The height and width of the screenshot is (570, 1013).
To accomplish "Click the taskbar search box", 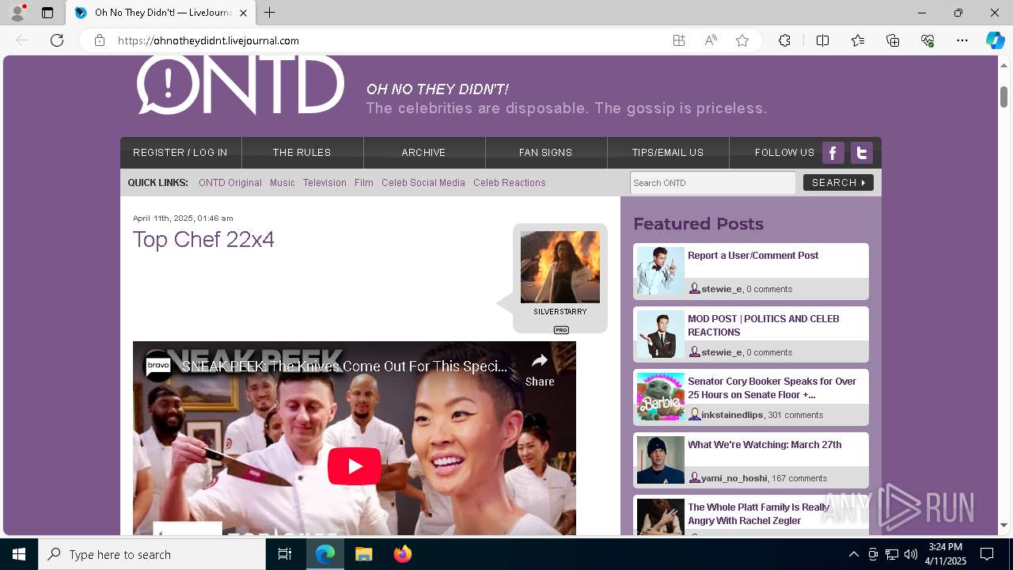I will point(152,554).
